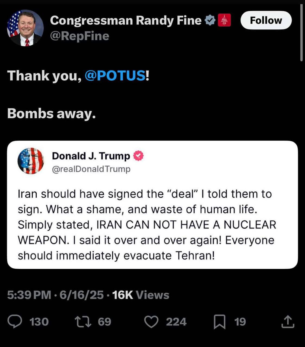Like the tweet with the heart icon

click(151, 322)
